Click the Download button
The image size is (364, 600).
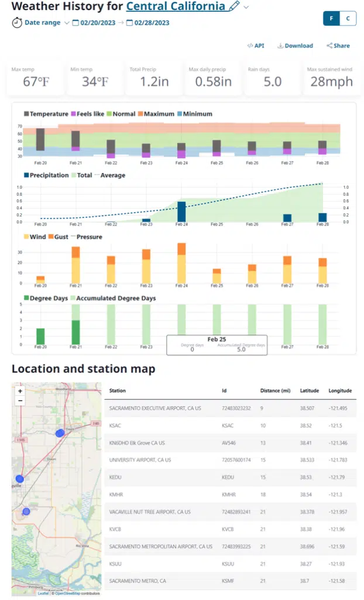[x=295, y=46]
